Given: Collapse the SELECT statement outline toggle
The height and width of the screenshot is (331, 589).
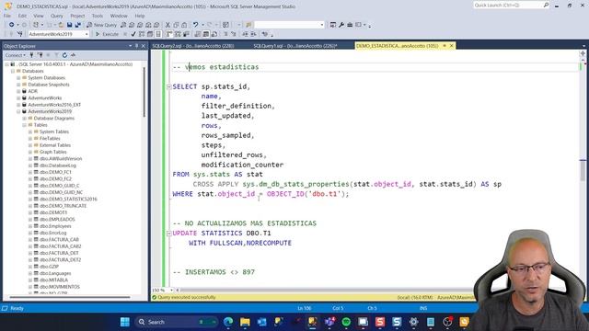Looking at the screenshot, I should pyautogui.click(x=168, y=86).
